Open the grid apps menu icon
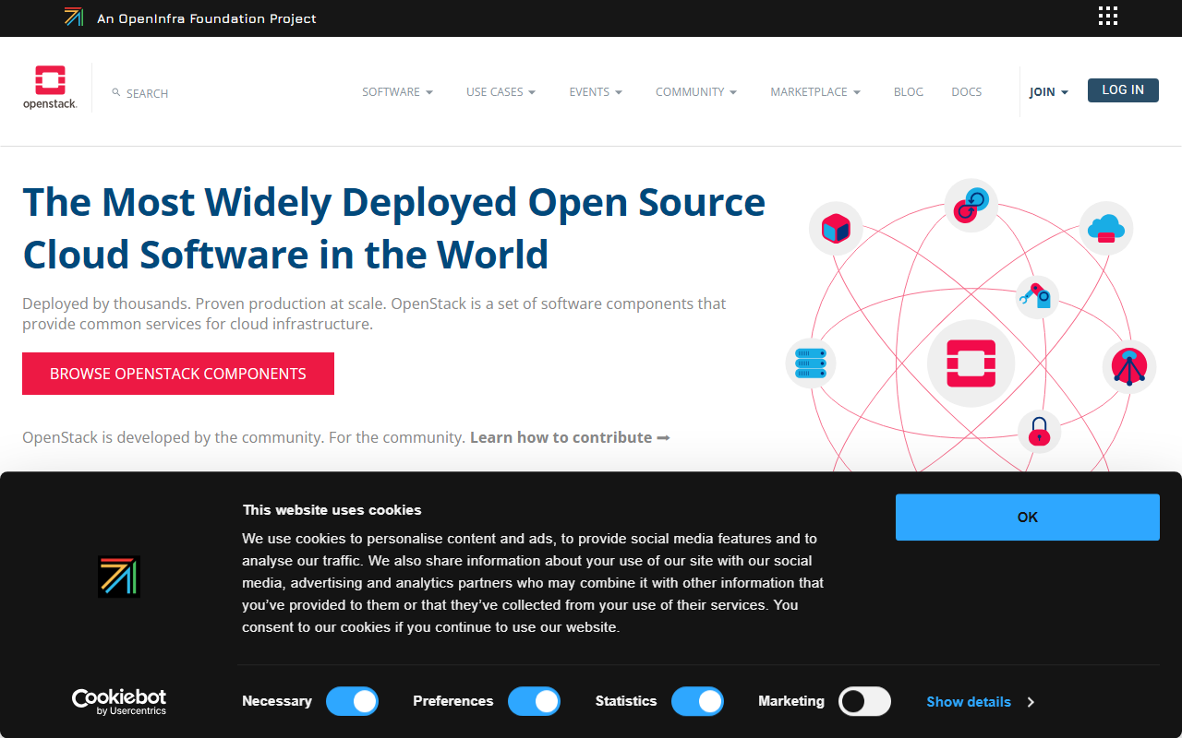This screenshot has width=1182, height=738. tap(1108, 16)
